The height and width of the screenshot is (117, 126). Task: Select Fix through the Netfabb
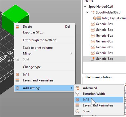[x=40, y=40]
